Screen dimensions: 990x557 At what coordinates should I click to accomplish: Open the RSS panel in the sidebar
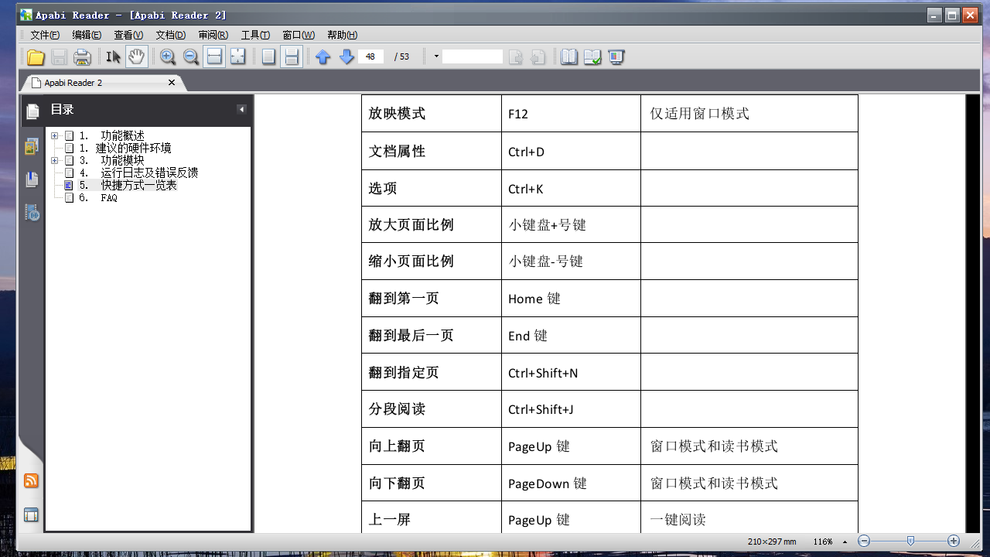pos(31,480)
